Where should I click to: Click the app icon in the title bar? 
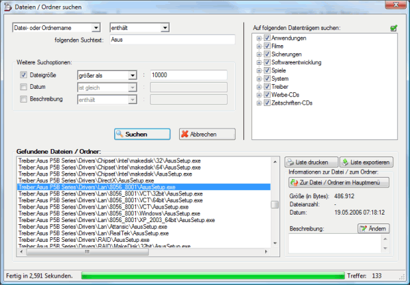pos(8,7)
